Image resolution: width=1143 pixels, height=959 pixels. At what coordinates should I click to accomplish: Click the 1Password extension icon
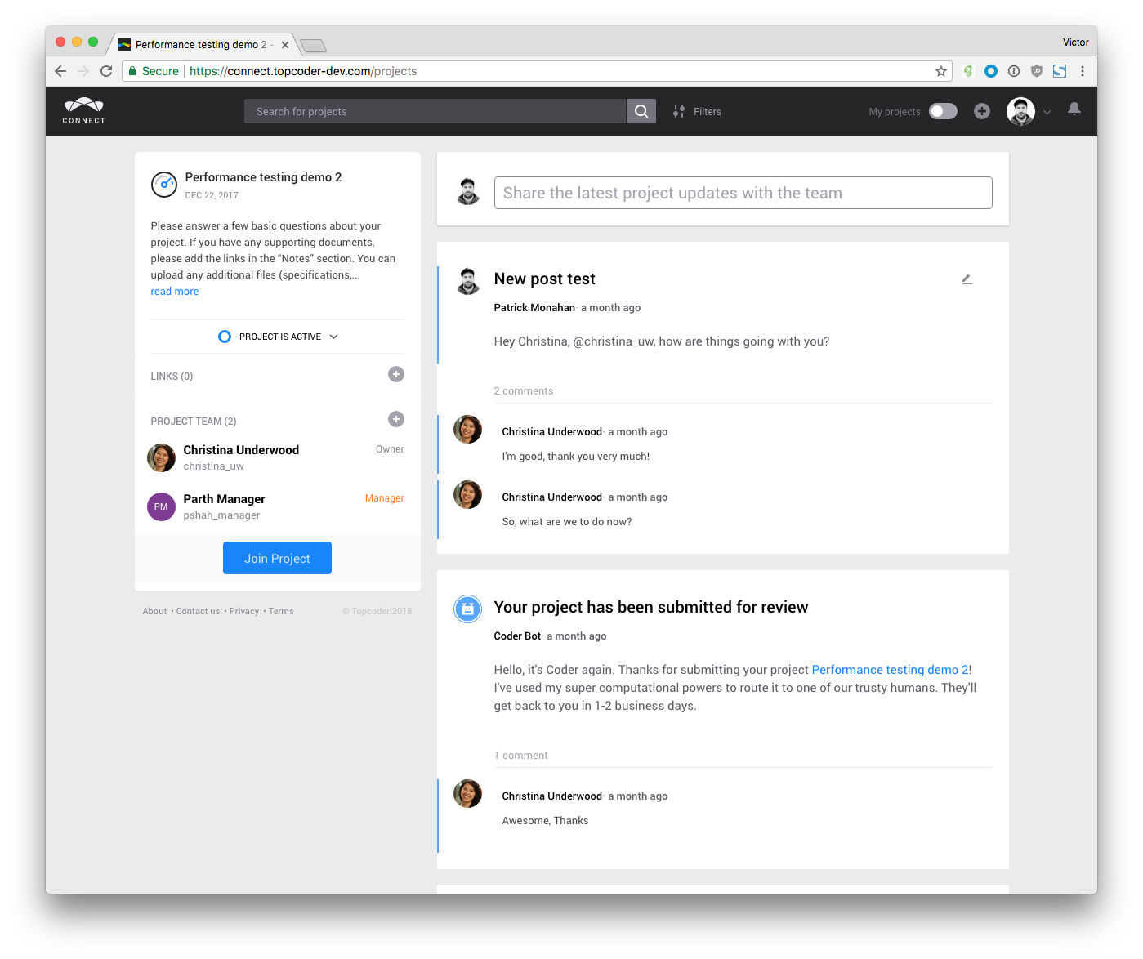pyautogui.click(x=1014, y=71)
